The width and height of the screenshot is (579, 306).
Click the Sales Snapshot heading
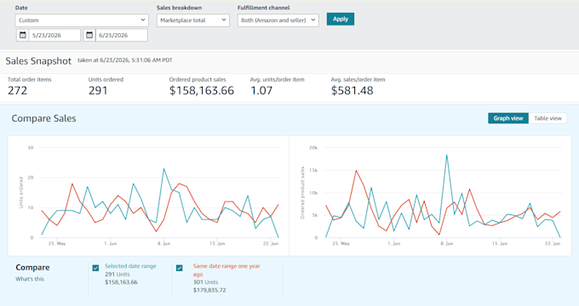point(38,61)
